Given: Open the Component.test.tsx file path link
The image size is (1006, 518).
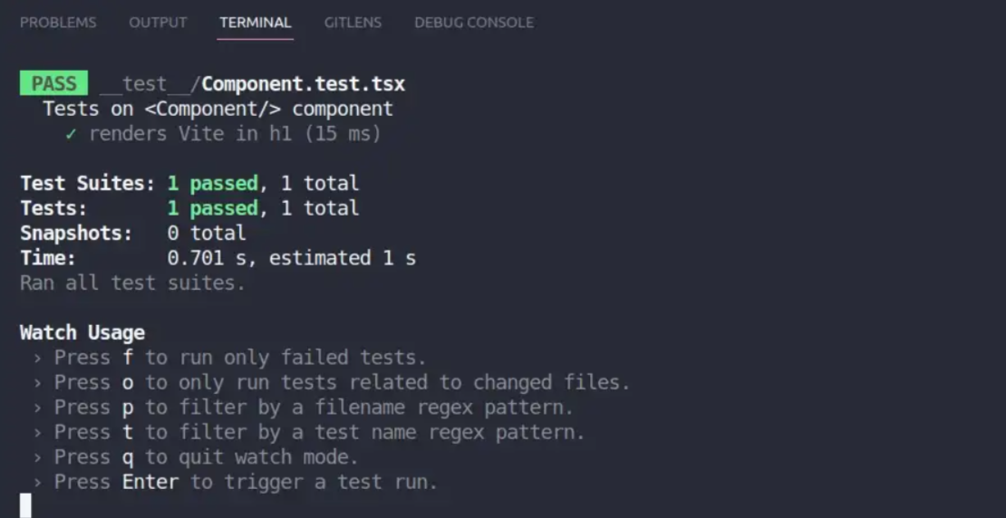Looking at the screenshot, I should (304, 84).
